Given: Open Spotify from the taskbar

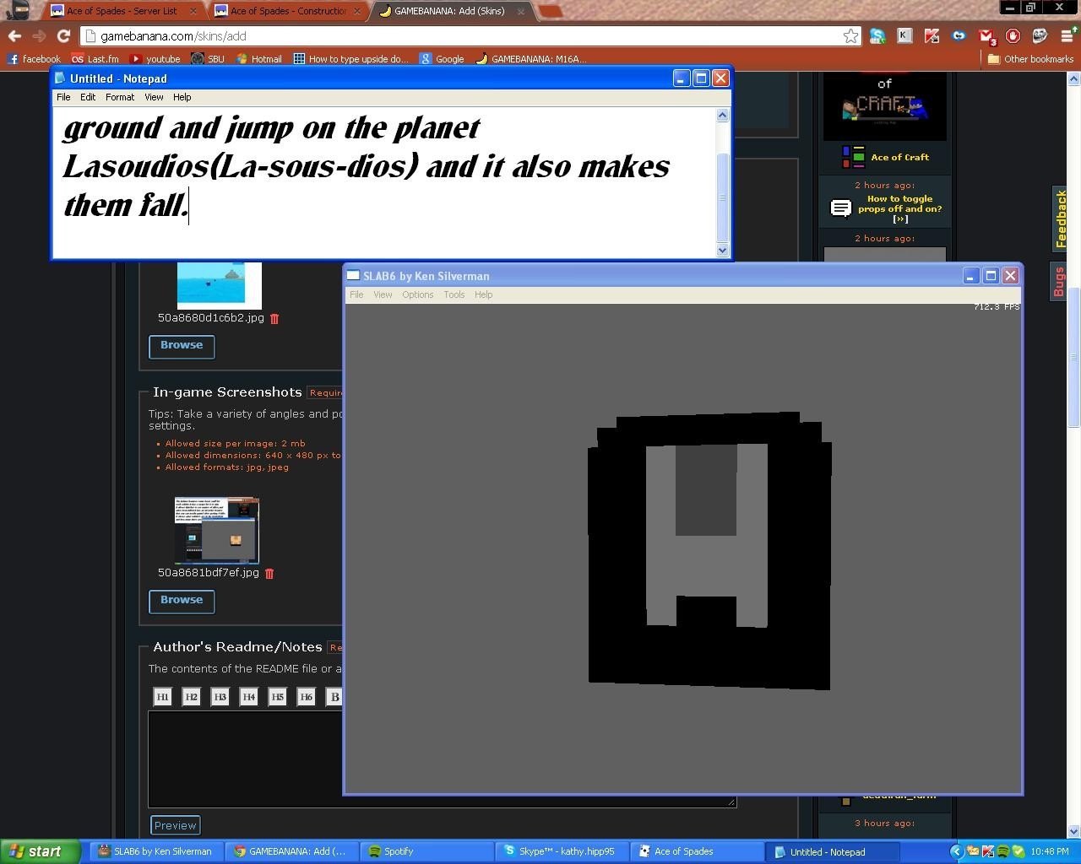Looking at the screenshot, I should tap(397, 851).
